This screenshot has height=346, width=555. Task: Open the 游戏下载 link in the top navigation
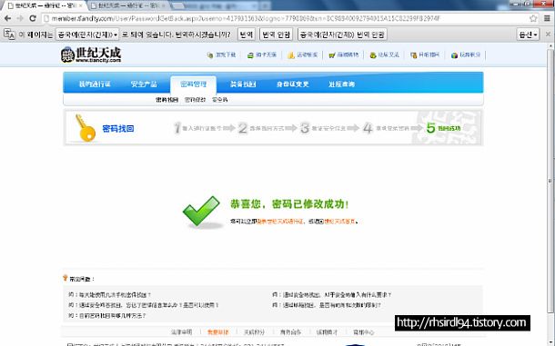(222, 54)
